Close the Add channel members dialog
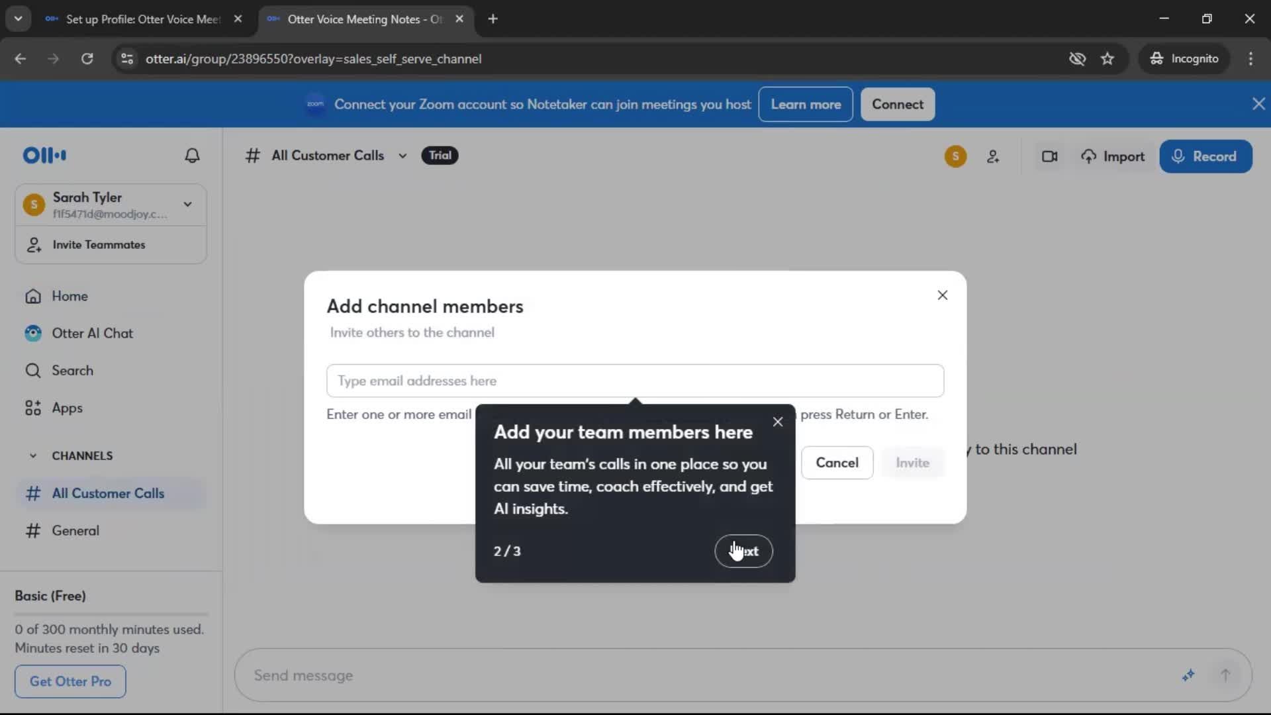The width and height of the screenshot is (1271, 715). point(943,295)
